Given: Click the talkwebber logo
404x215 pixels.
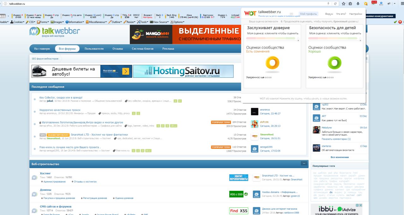Looking at the screenshot, I should click(54, 31).
